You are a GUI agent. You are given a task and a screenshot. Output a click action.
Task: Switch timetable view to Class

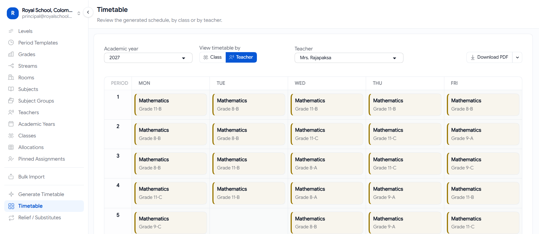(213, 57)
